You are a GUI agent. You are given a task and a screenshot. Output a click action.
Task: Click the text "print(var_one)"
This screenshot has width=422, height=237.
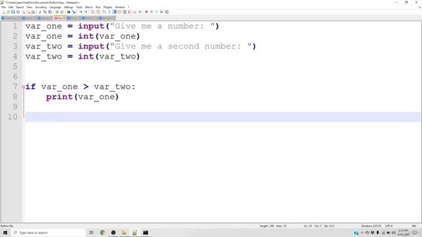pyautogui.click(x=82, y=97)
